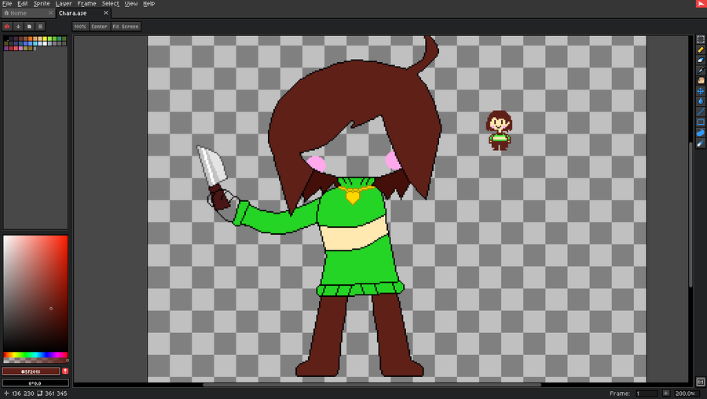707x399 pixels.
Task: Select the water droplet tool icon
Action: pos(700,101)
